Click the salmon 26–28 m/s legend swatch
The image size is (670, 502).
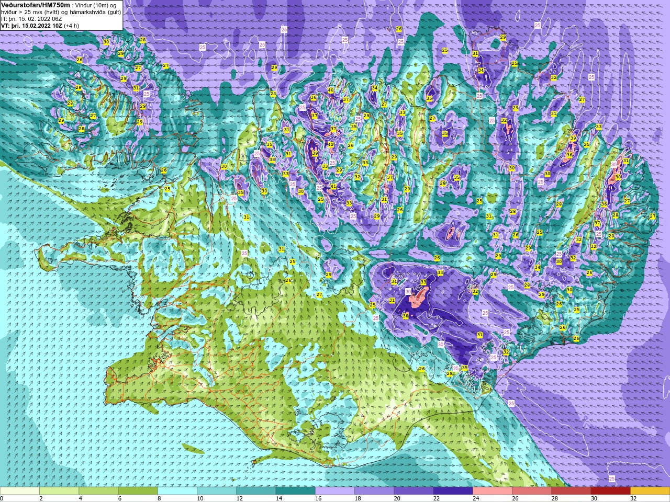pos(532,491)
